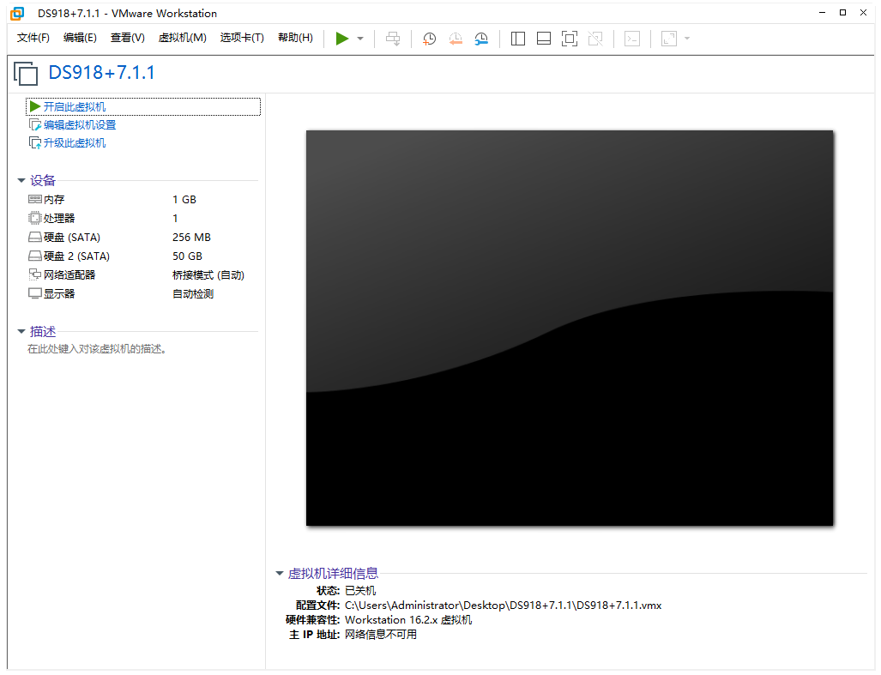Click 开启此虚拟机 to power on
881x675 pixels.
74,106
